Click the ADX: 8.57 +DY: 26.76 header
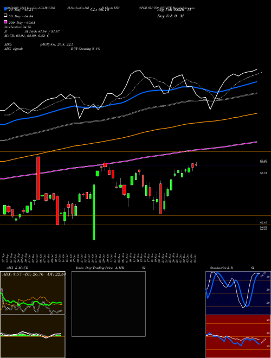 pos(34,274)
